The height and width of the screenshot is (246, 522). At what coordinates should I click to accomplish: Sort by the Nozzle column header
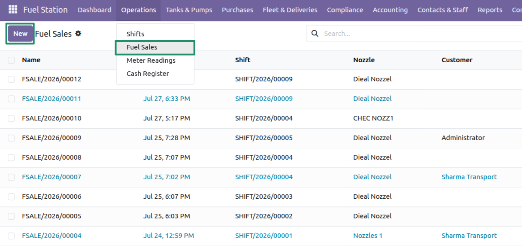point(364,60)
